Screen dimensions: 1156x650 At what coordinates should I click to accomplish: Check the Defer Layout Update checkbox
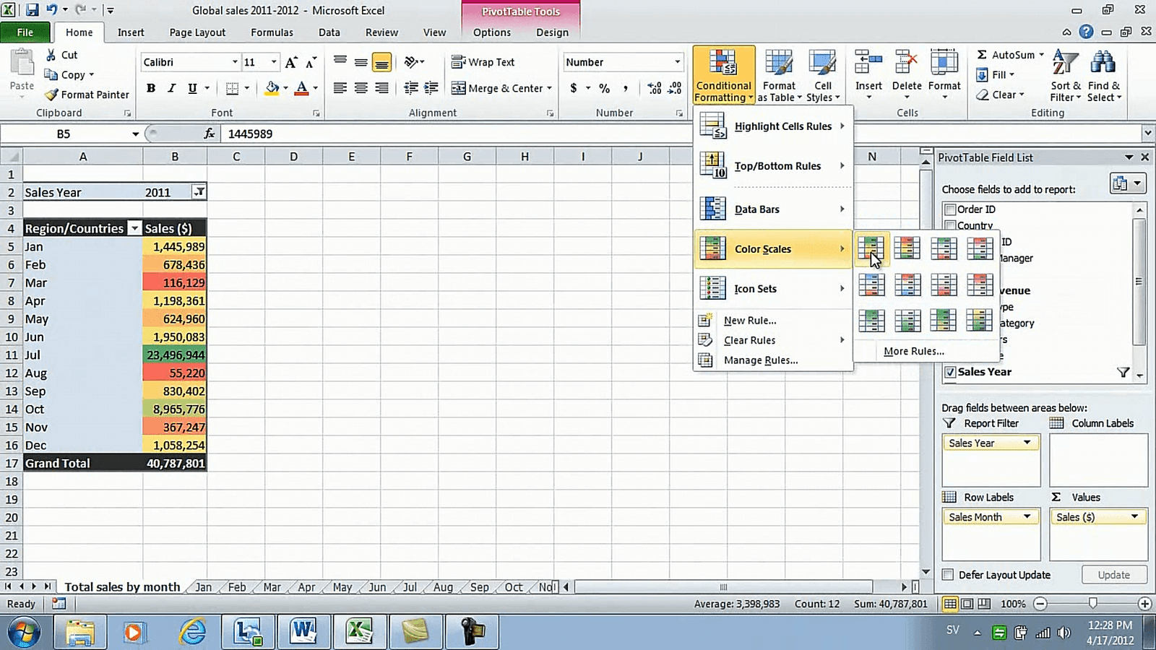point(948,574)
